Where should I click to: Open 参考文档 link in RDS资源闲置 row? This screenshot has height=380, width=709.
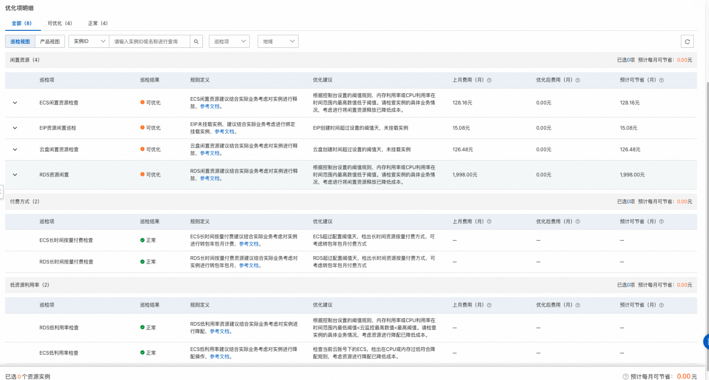210,178
